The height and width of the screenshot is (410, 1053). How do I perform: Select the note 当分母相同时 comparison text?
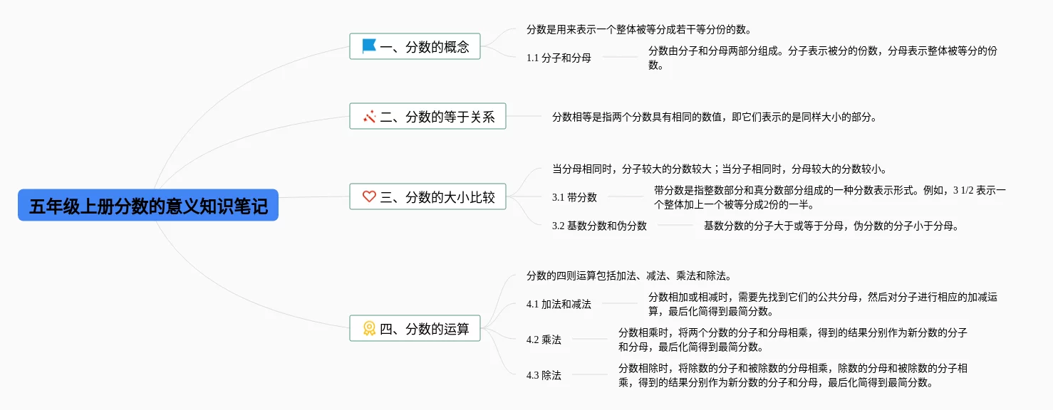coord(719,169)
